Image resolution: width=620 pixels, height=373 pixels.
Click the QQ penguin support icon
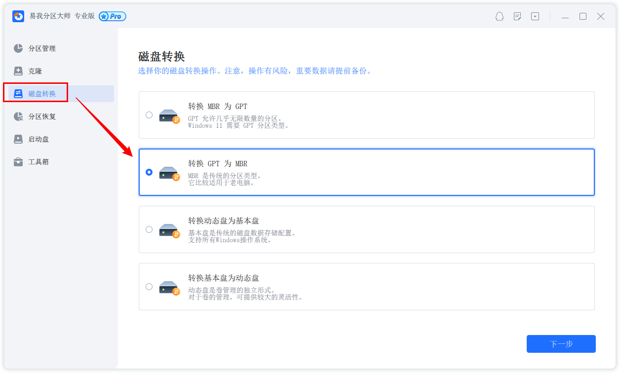pyautogui.click(x=500, y=16)
